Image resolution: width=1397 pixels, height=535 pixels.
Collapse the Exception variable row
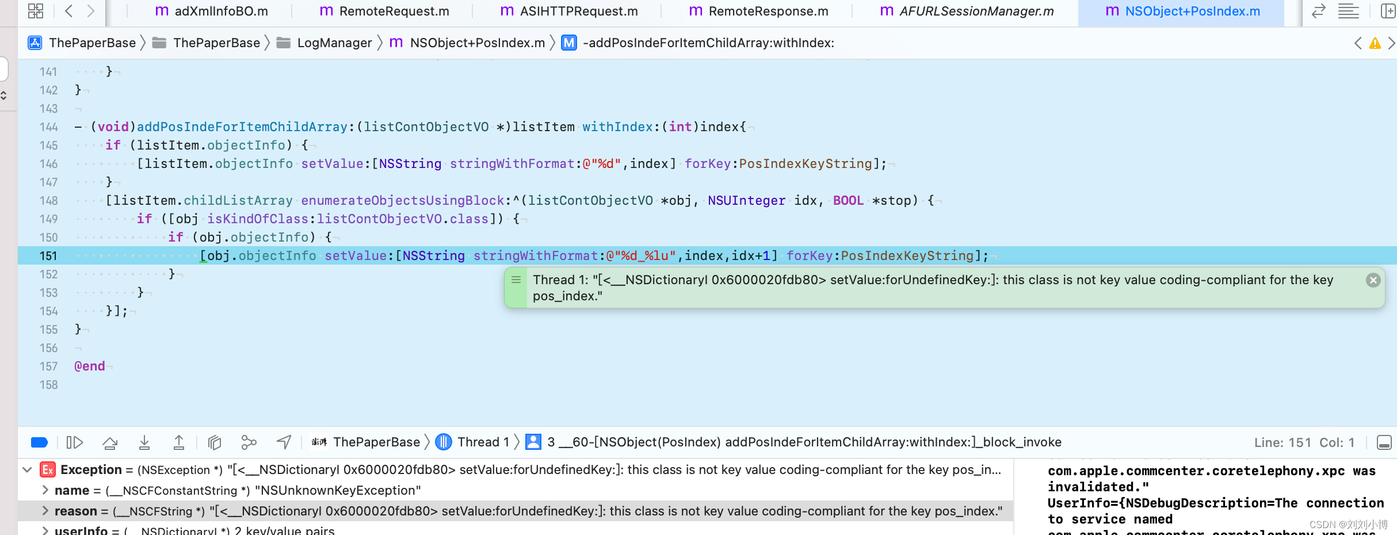(x=26, y=470)
